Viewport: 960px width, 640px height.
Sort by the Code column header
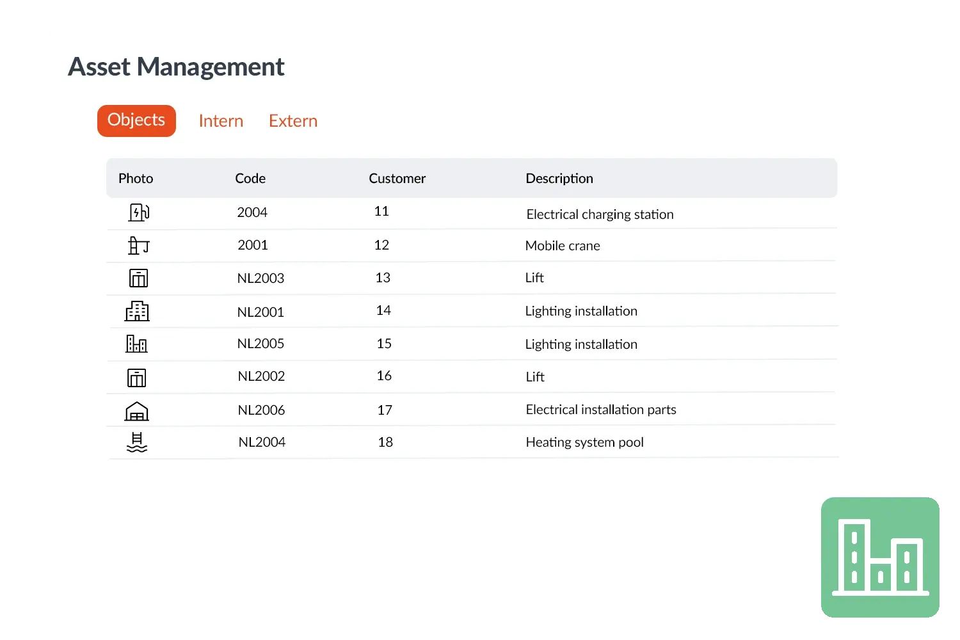[250, 179]
